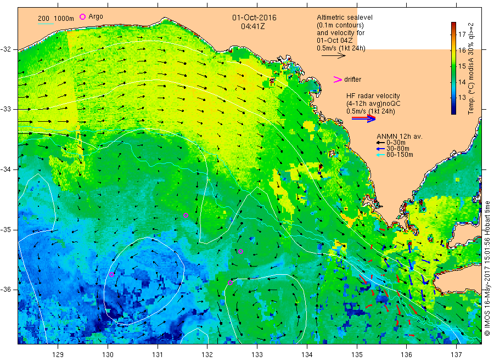Screen dimensions: 494x362
Task: Click the 17 label on the colorbar
Action: click(462, 35)
